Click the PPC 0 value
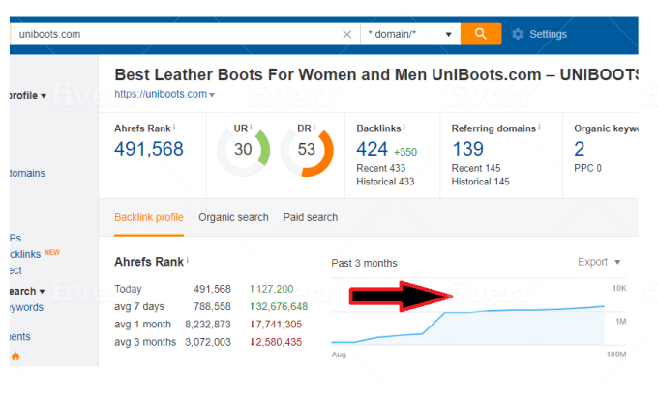This screenshot has height=397, width=658. pos(588,168)
